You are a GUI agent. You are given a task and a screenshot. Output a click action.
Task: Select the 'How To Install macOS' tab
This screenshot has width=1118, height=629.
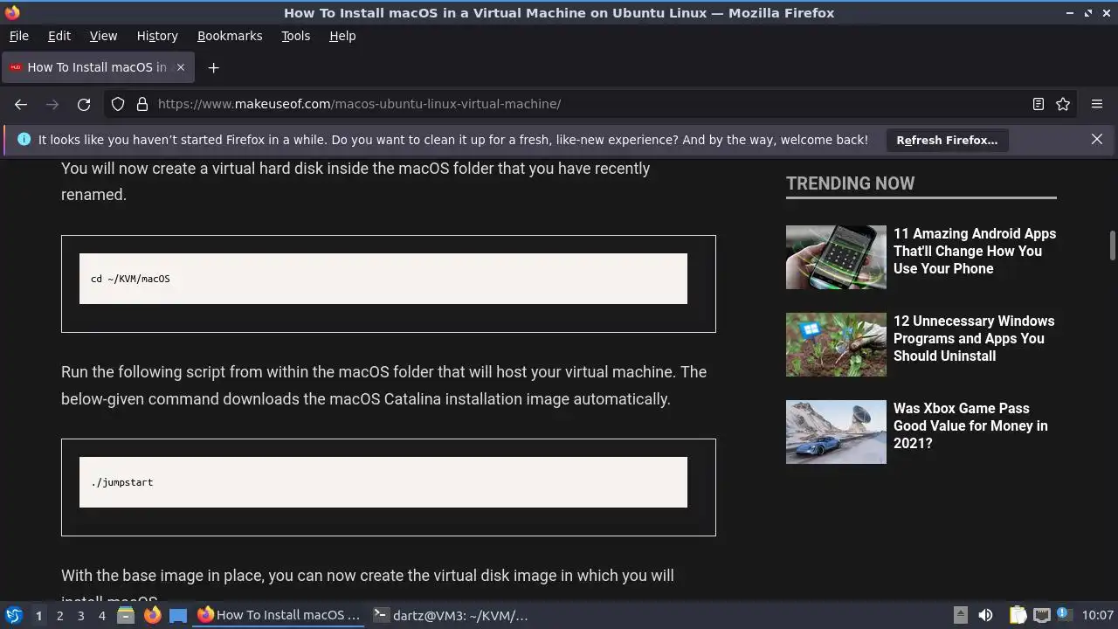98,67
